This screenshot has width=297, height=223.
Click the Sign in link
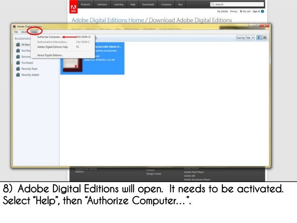[x=256, y=11]
